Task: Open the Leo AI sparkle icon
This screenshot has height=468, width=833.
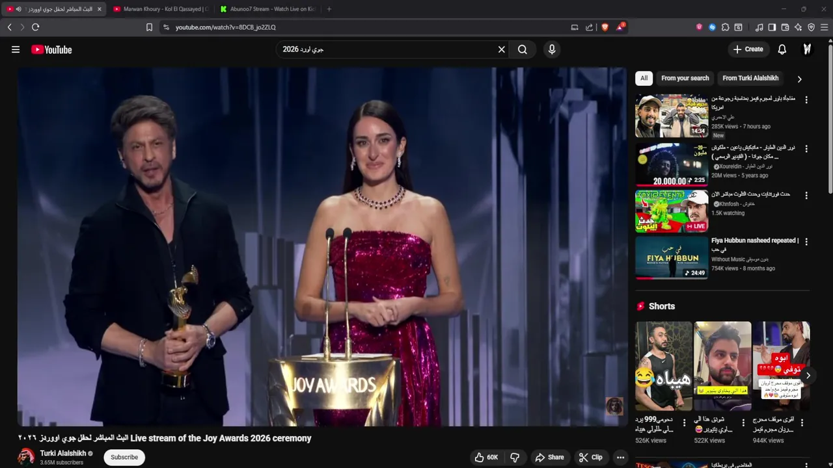Action: [x=798, y=27]
